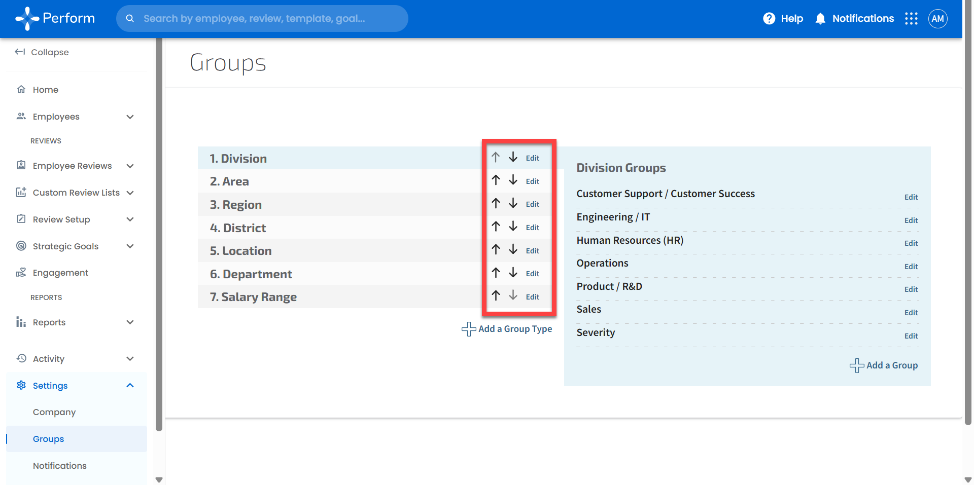Image resolution: width=974 pixels, height=485 pixels.
Task: Focus the search by employee field
Action: click(262, 19)
